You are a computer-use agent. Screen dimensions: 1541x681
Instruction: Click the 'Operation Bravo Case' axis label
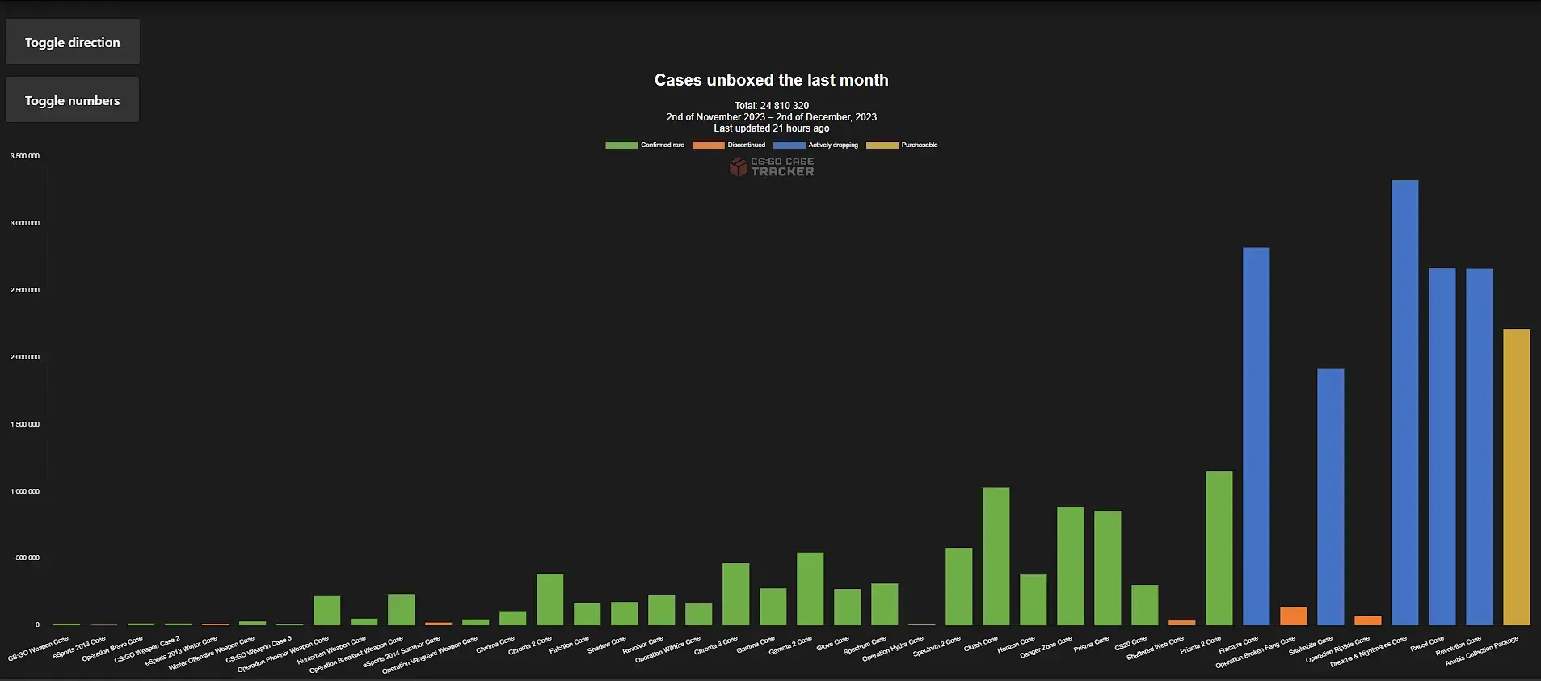click(112, 649)
